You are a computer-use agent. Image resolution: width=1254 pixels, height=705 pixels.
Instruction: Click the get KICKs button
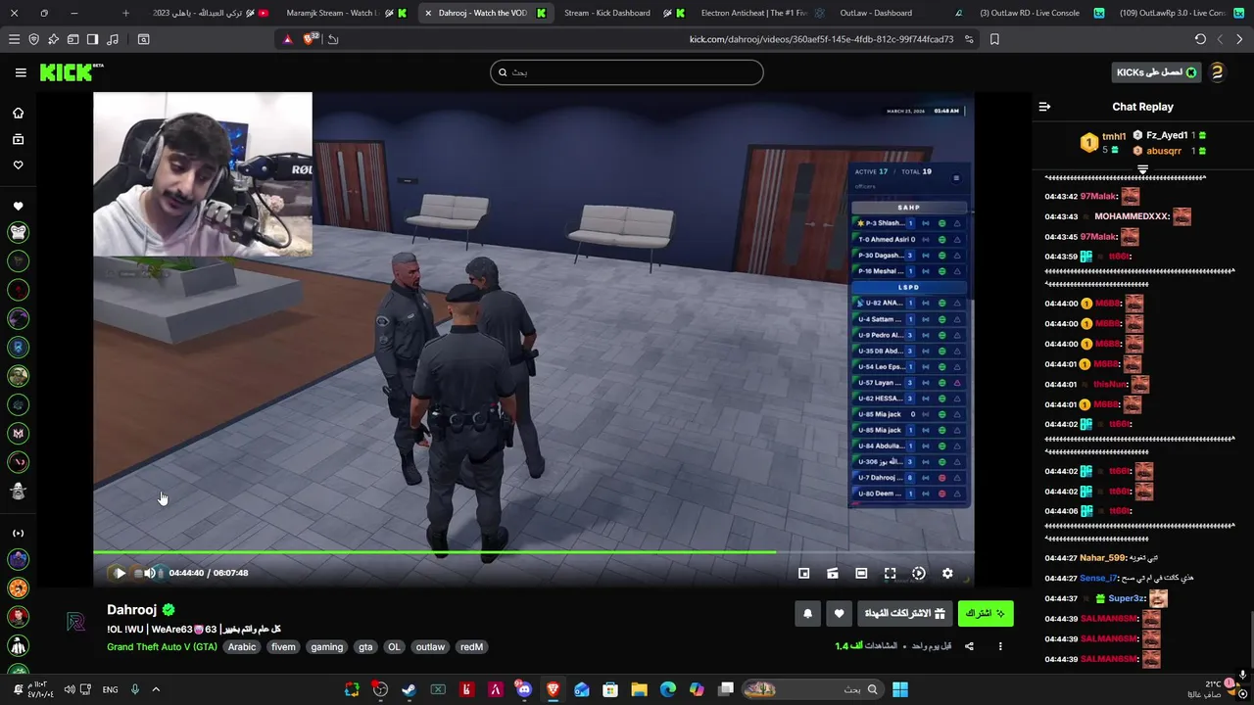(1158, 72)
